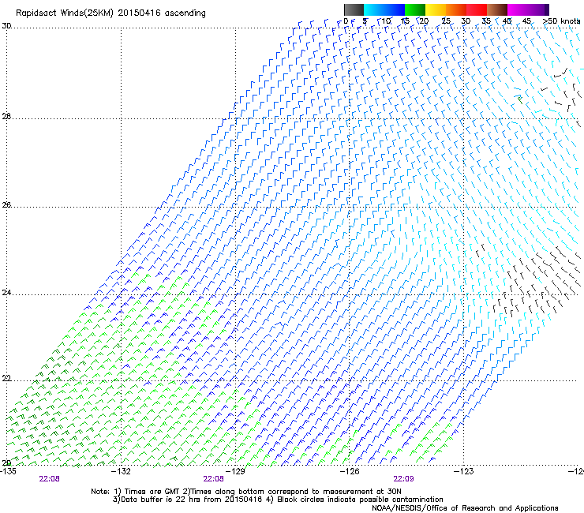The width and height of the screenshot is (584, 513).
Task: Click the purple '22:09' time label
Action: click(x=403, y=479)
